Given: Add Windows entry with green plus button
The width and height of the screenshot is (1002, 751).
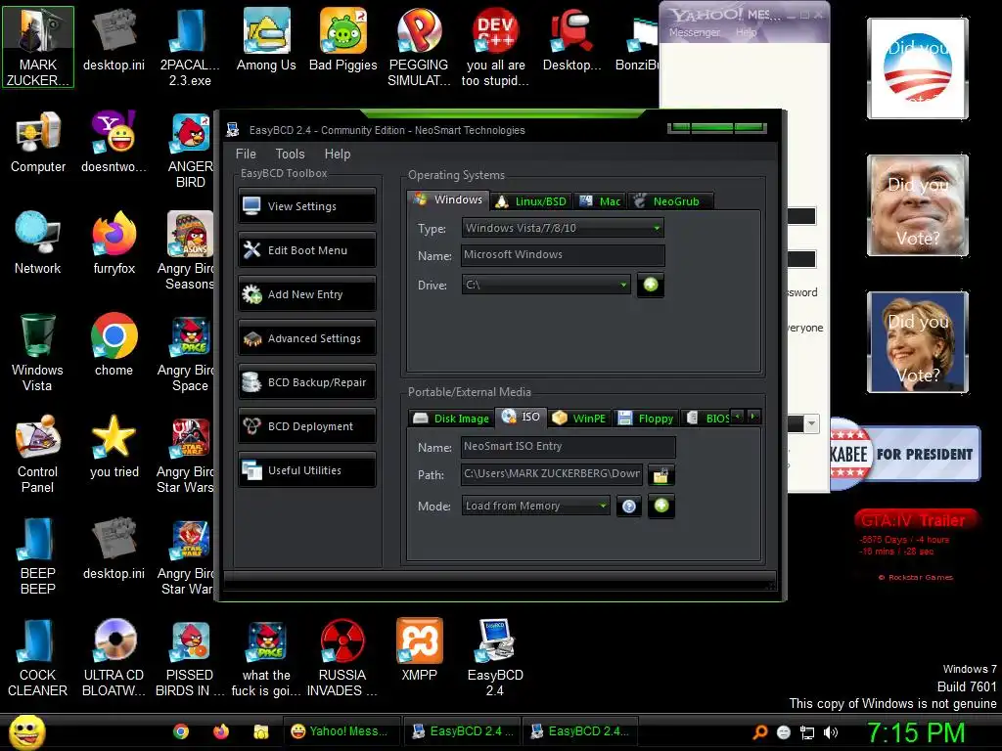Looking at the screenshot, I should click(651, 285).
